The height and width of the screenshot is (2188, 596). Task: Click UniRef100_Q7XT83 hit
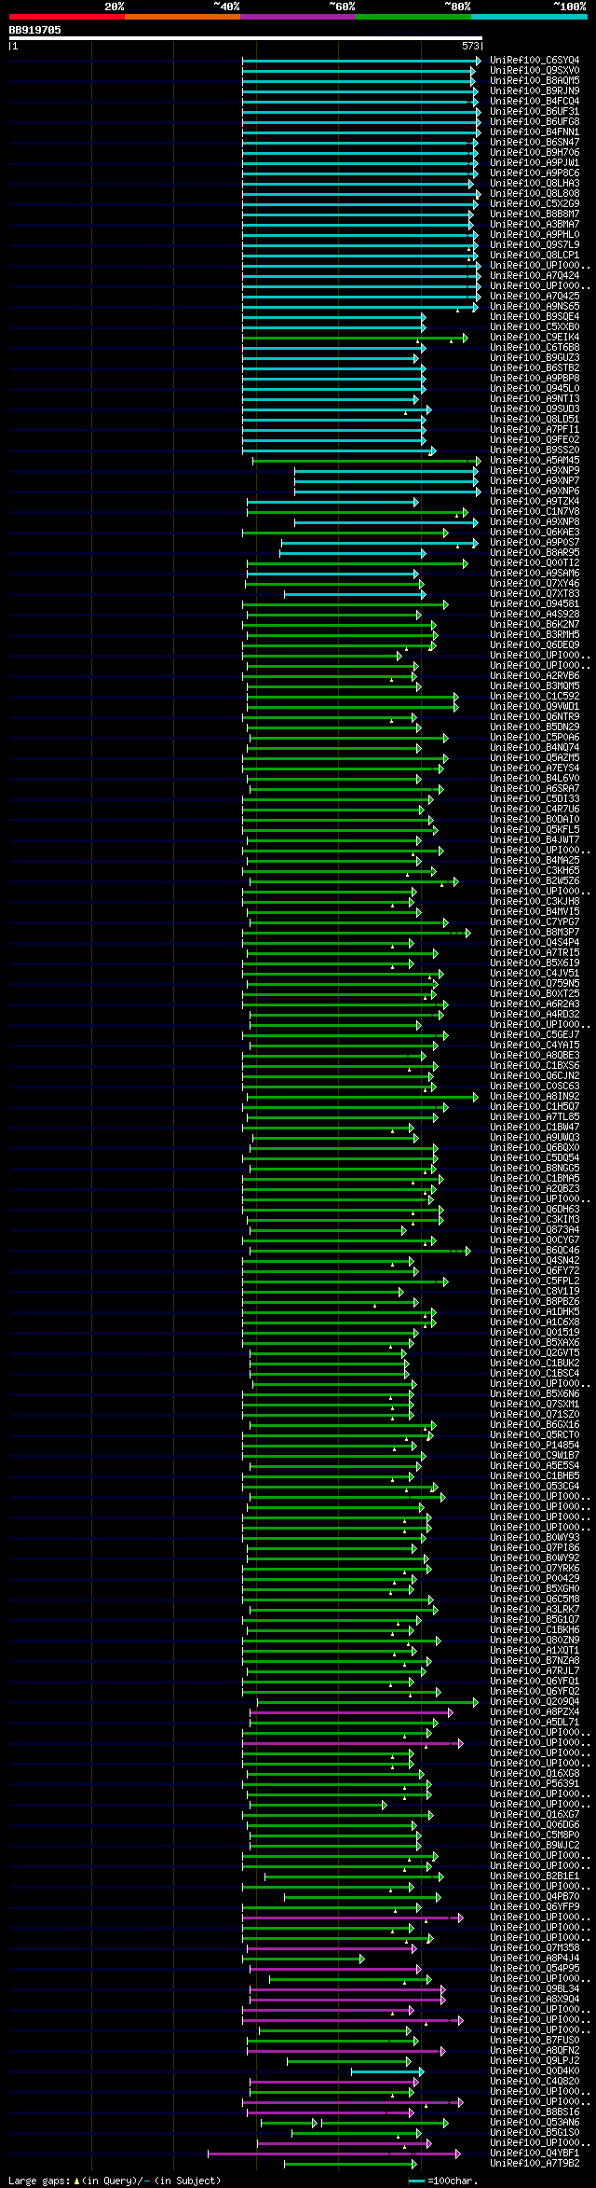tap(535, 594)
